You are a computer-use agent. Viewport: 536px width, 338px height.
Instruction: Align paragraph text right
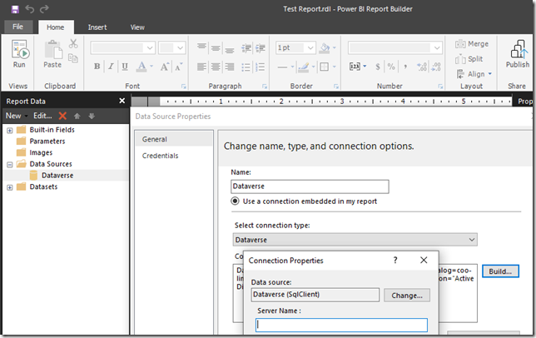click(x=230, y=67)
